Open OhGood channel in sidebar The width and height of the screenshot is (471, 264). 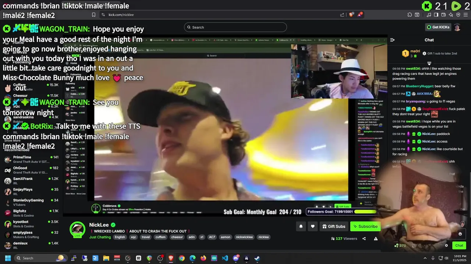[31, 170]
